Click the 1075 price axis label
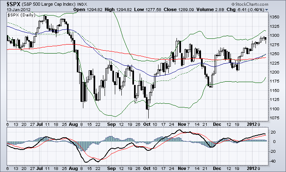This screenshot has height=172, width=286. tap(275, 118)
